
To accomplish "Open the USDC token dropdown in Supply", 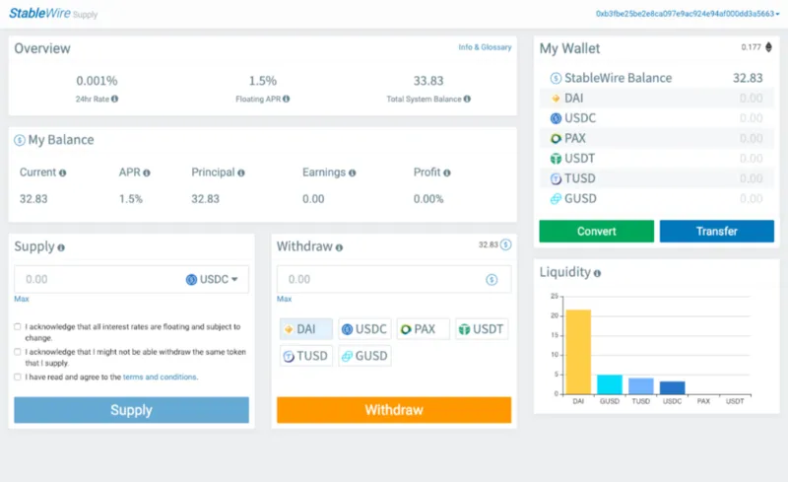I will tap(212, 279).
